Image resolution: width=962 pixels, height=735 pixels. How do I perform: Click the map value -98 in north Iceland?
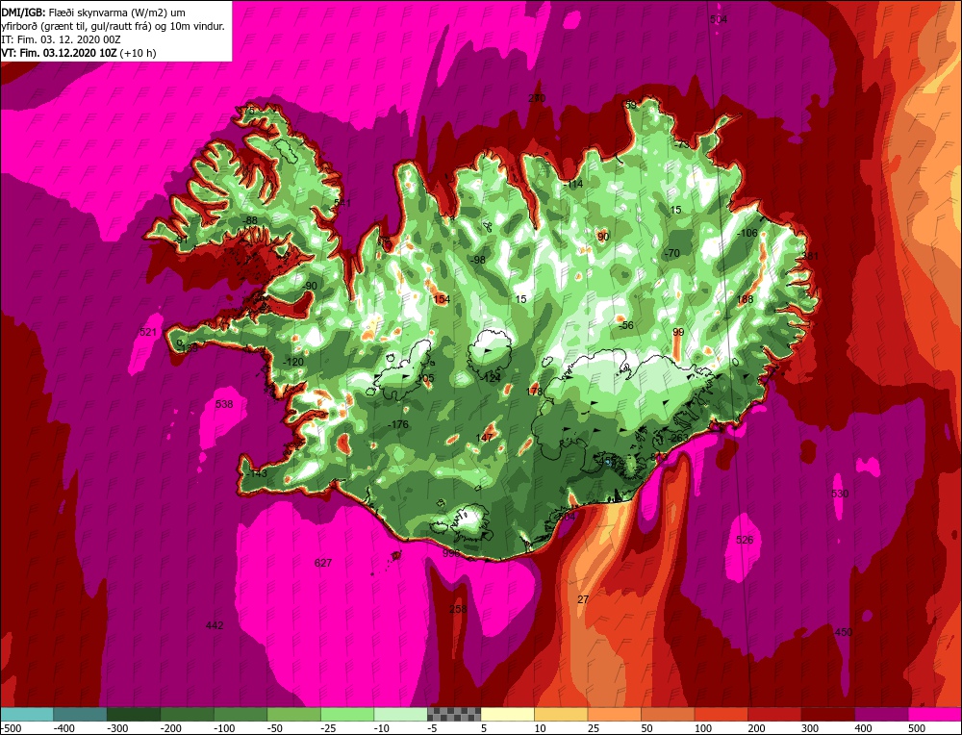[477, 260]
